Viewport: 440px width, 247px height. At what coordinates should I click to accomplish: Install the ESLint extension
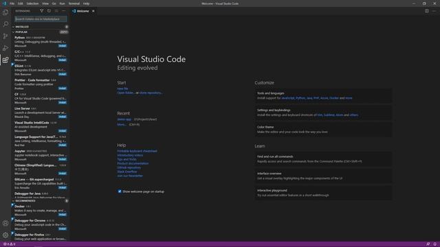tap(63, 74)
